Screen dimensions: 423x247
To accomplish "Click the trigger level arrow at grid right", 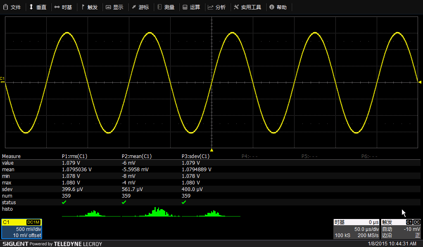I will [420, 82].
